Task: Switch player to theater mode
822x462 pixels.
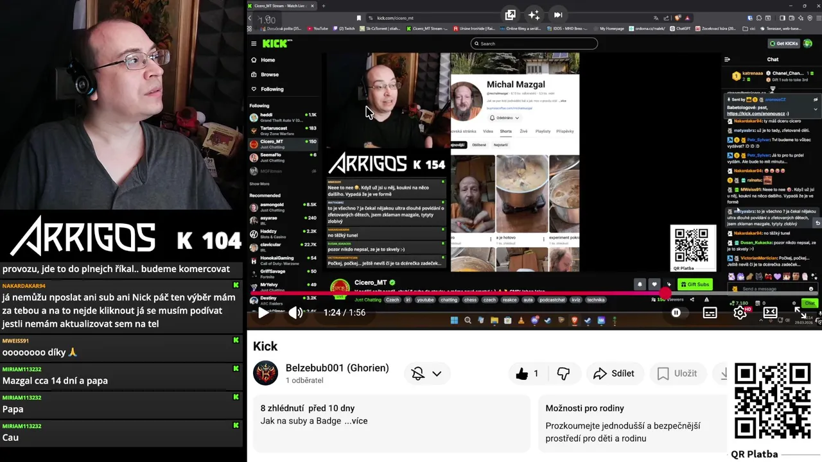Action: pyautogui.click(x=770, y=313)
